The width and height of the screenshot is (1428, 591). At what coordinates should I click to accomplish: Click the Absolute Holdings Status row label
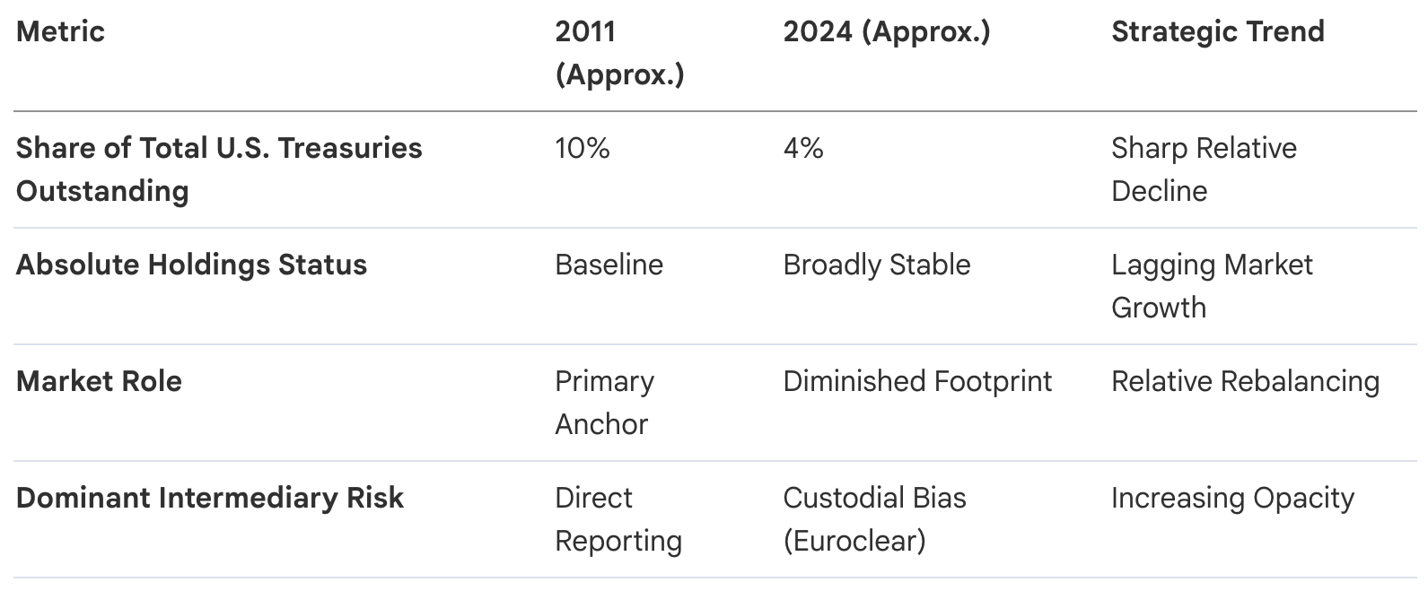pos(191,265)
